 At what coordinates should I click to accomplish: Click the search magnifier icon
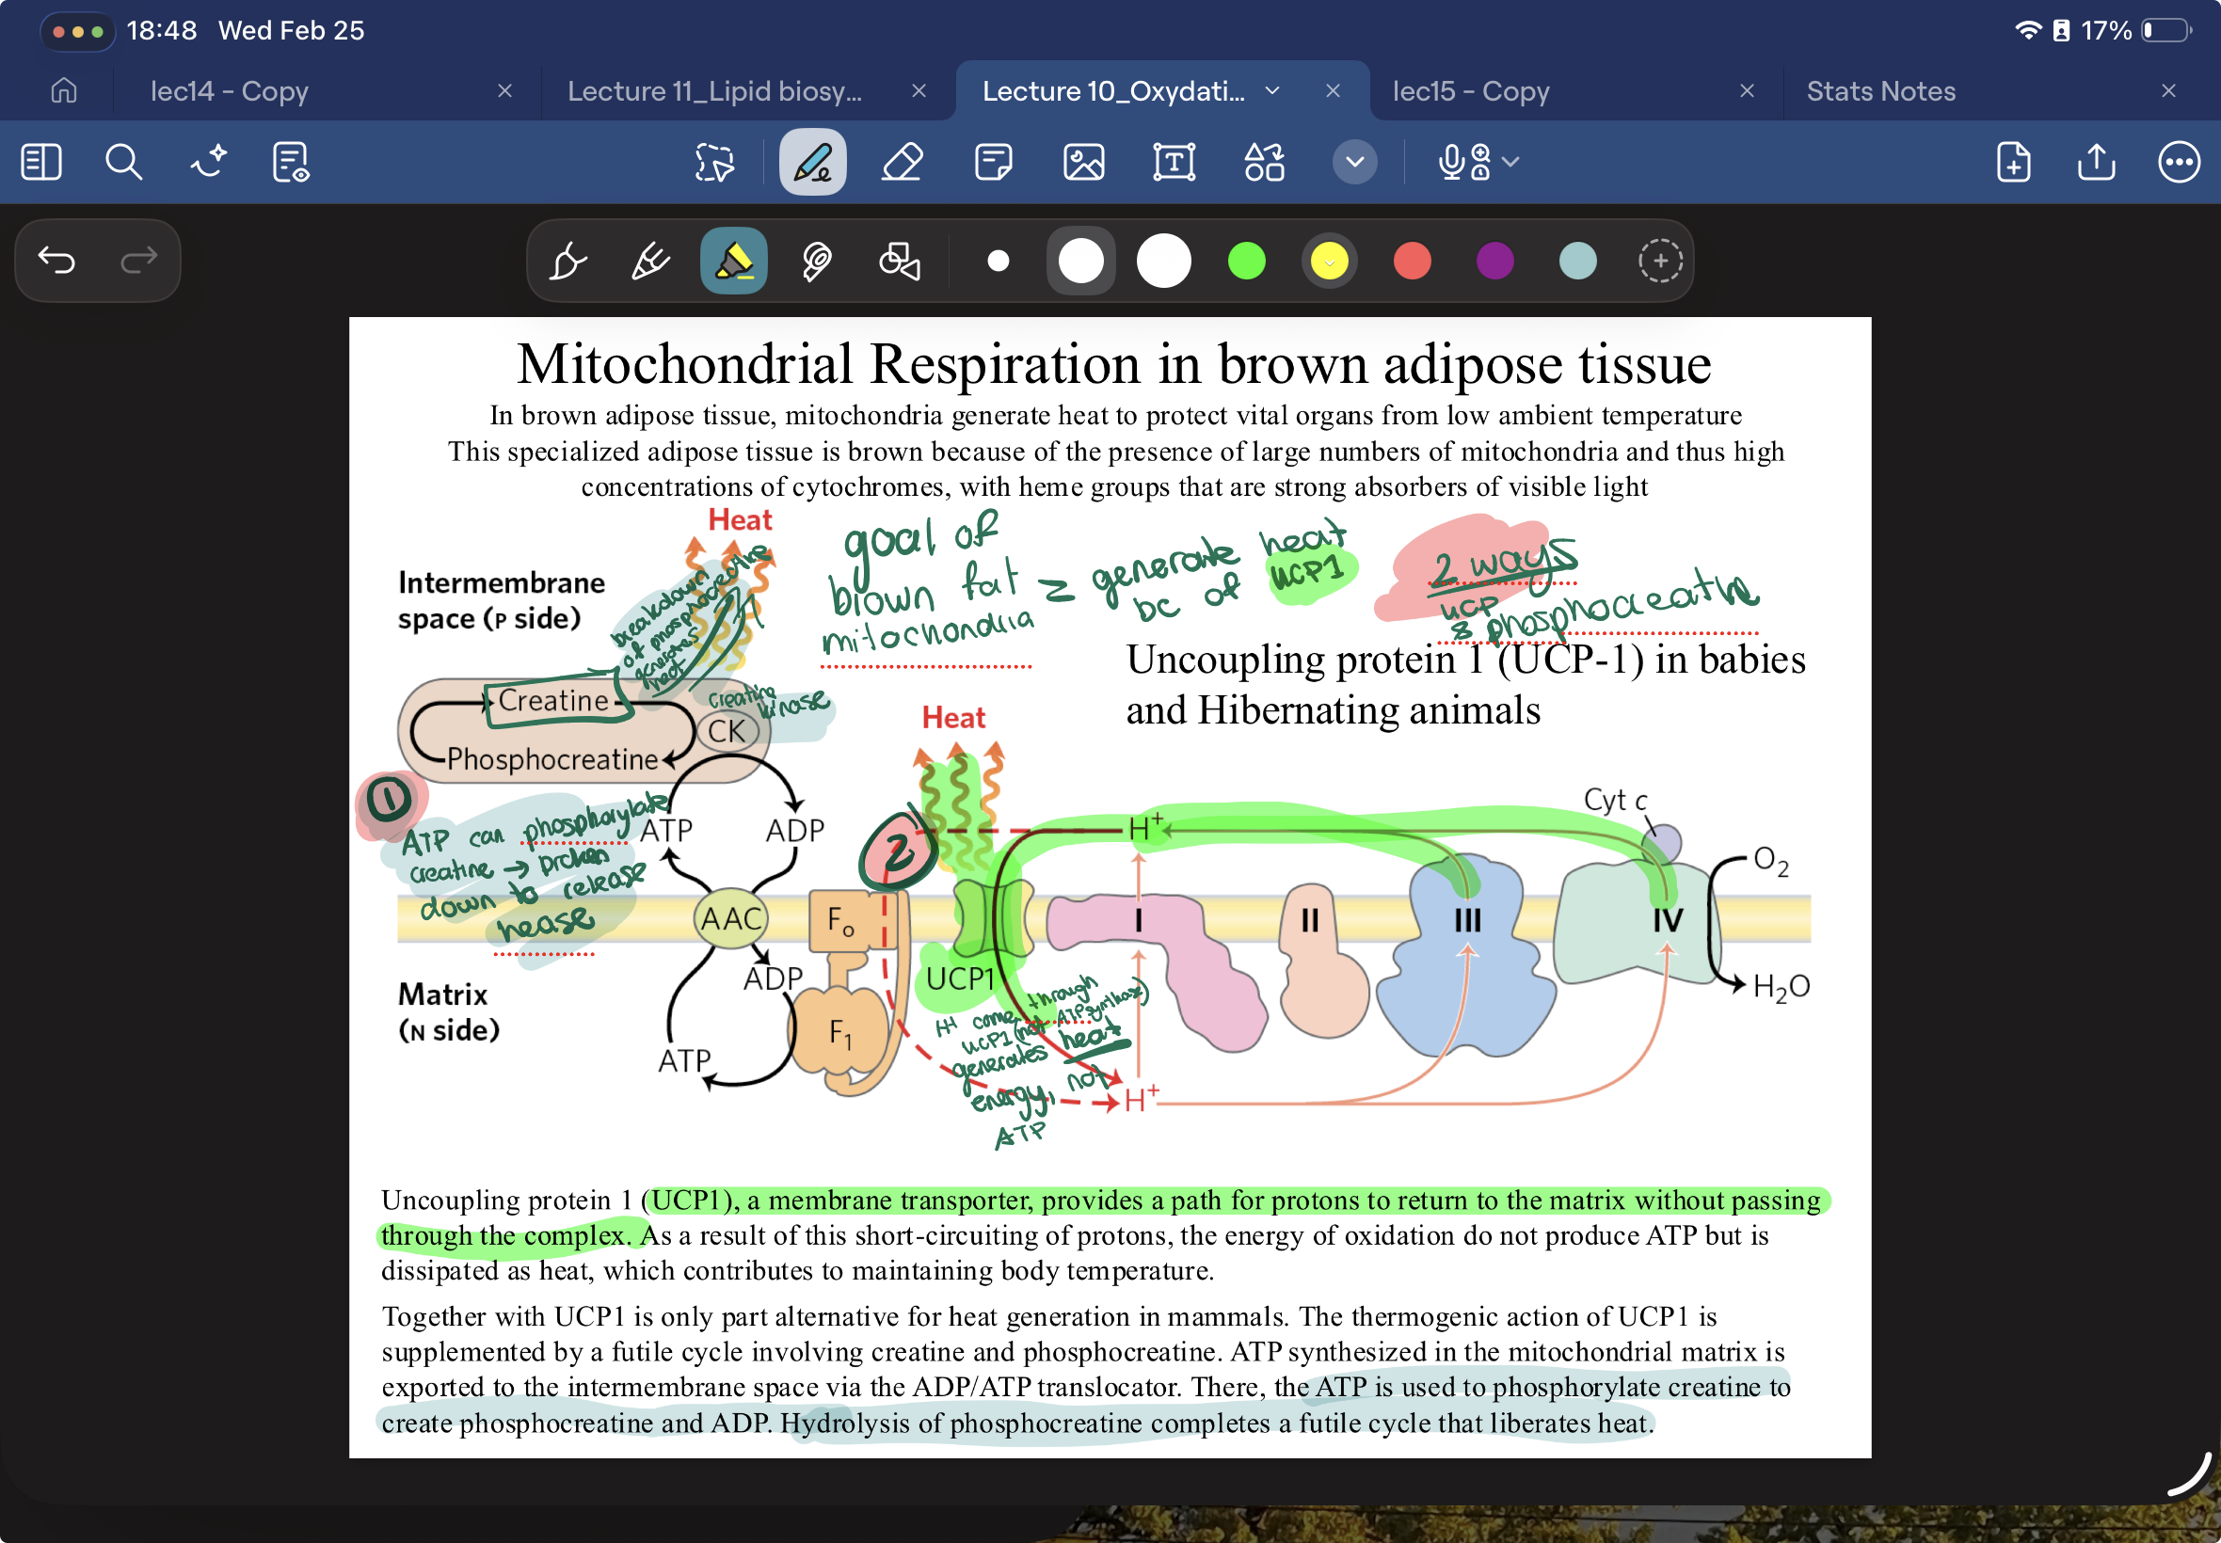coord(124,162)
